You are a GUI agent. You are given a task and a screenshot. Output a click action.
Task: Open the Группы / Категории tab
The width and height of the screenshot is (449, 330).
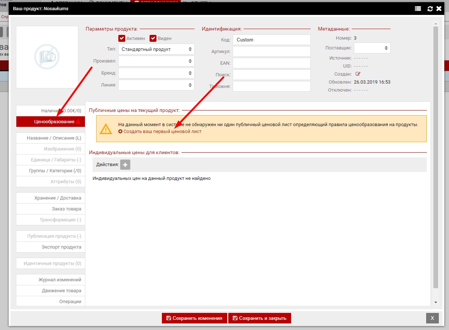point(55,171)
